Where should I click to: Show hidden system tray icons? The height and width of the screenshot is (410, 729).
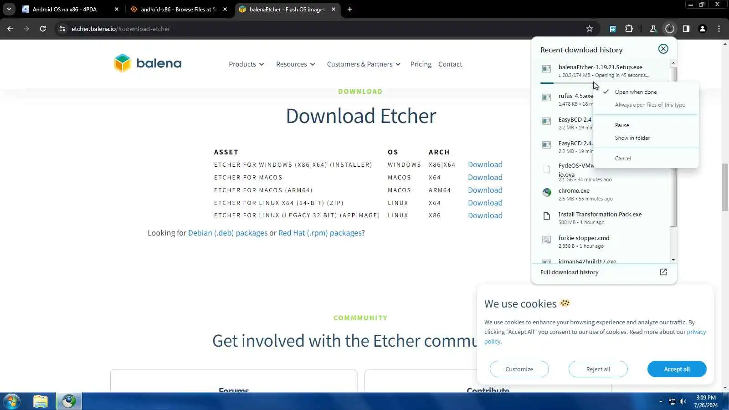(x=661, y=401)
